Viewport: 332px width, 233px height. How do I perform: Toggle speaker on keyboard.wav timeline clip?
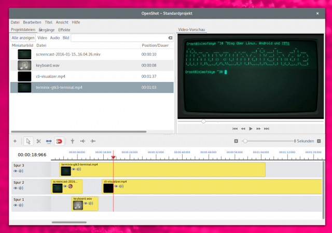91,203
